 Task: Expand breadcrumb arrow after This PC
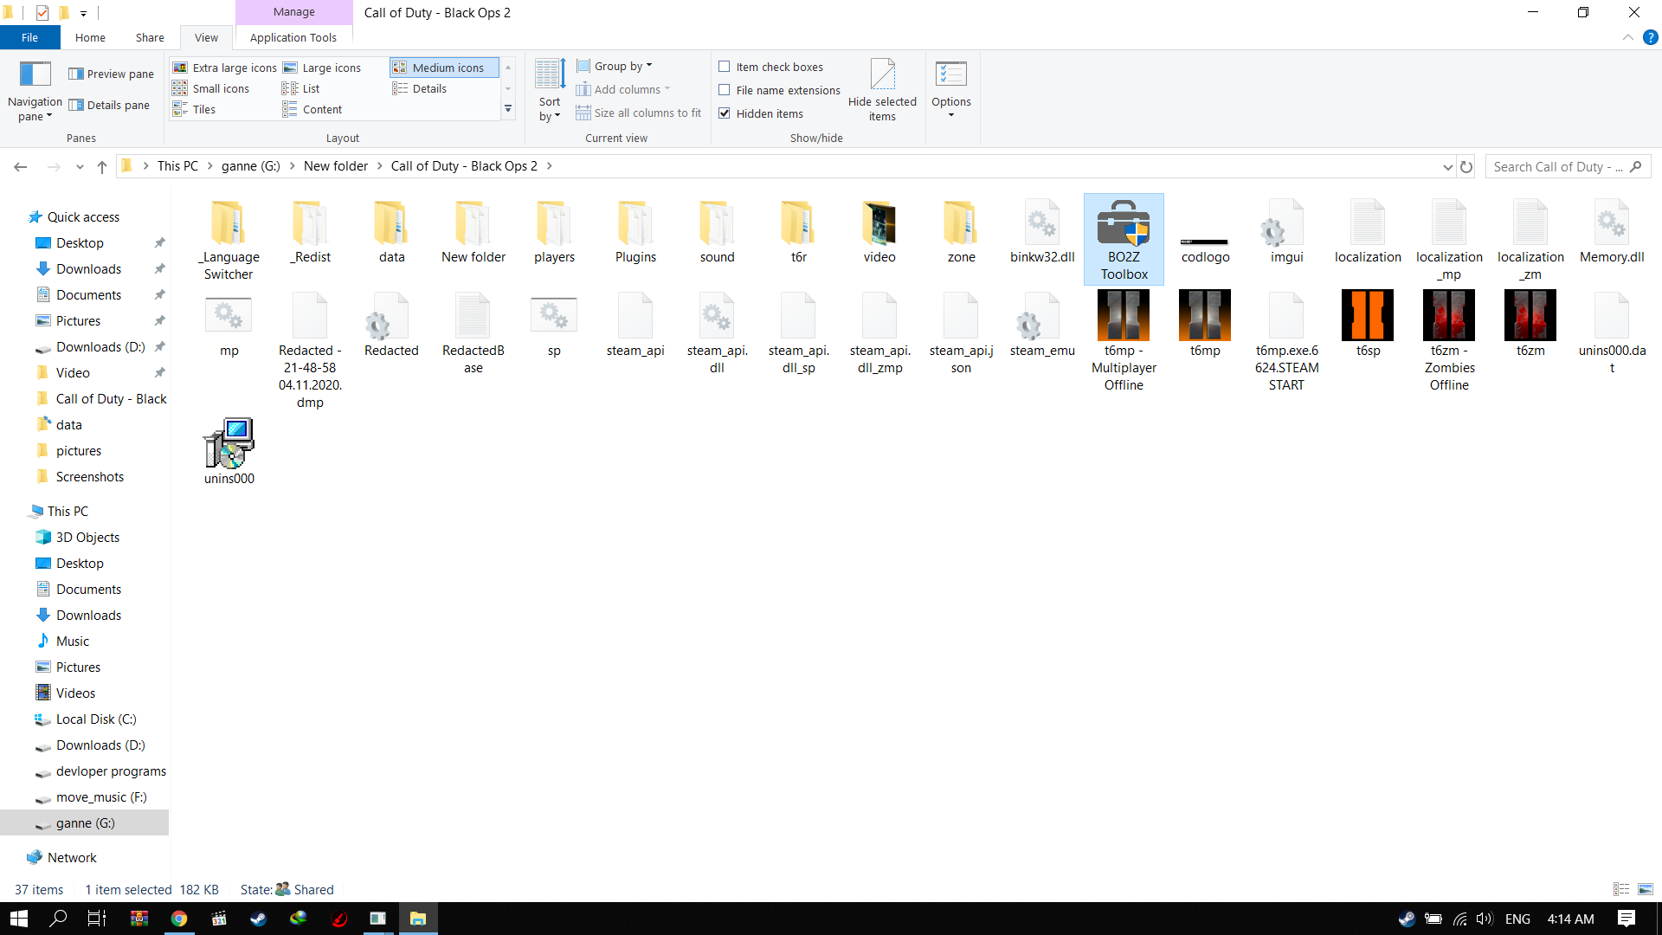209,166
